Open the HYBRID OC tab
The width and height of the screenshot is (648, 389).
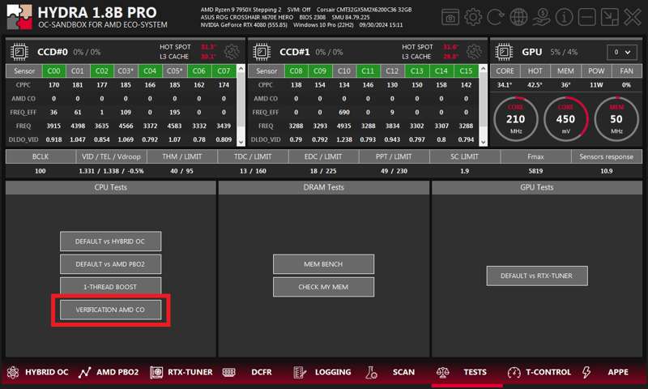click(x=37, y=373)
